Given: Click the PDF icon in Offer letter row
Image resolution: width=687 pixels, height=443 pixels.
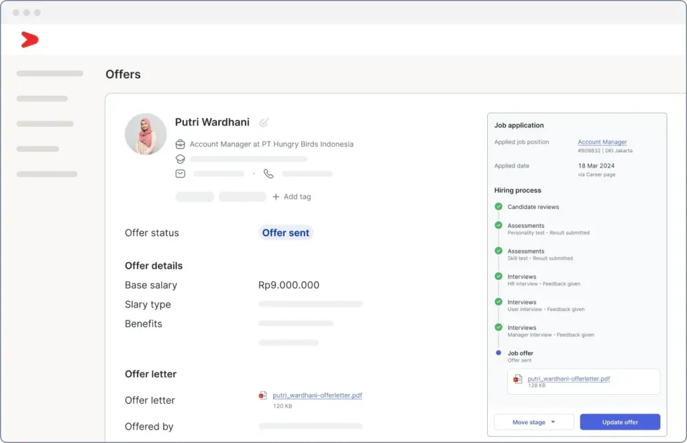Looking at the screenshot, I should point(263,395).
